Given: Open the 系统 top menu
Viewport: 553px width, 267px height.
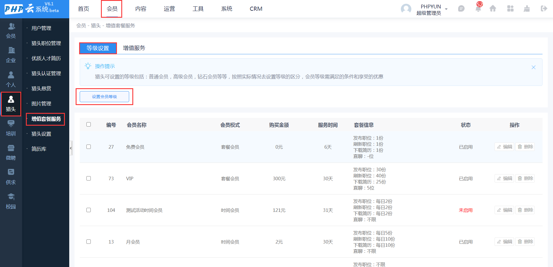Looking at the screenshot, I should (227, 9).
